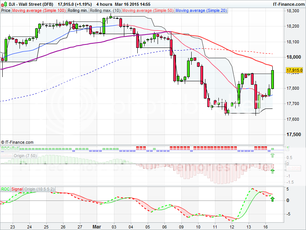Select the Price indicator label
The image size is (306, 230).
6,11
